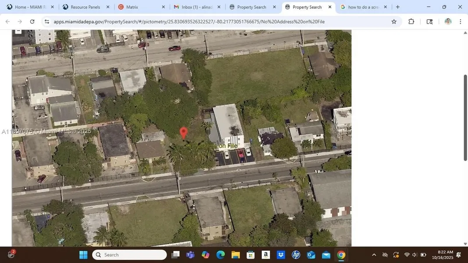
Task: Click the page's vertical scrollbar thumb
Action: (x=465, y=117)
